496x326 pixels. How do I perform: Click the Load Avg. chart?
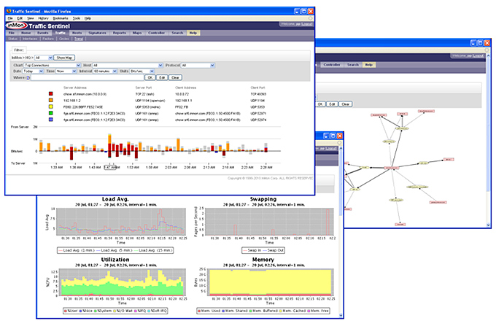[x=120, y=222]
